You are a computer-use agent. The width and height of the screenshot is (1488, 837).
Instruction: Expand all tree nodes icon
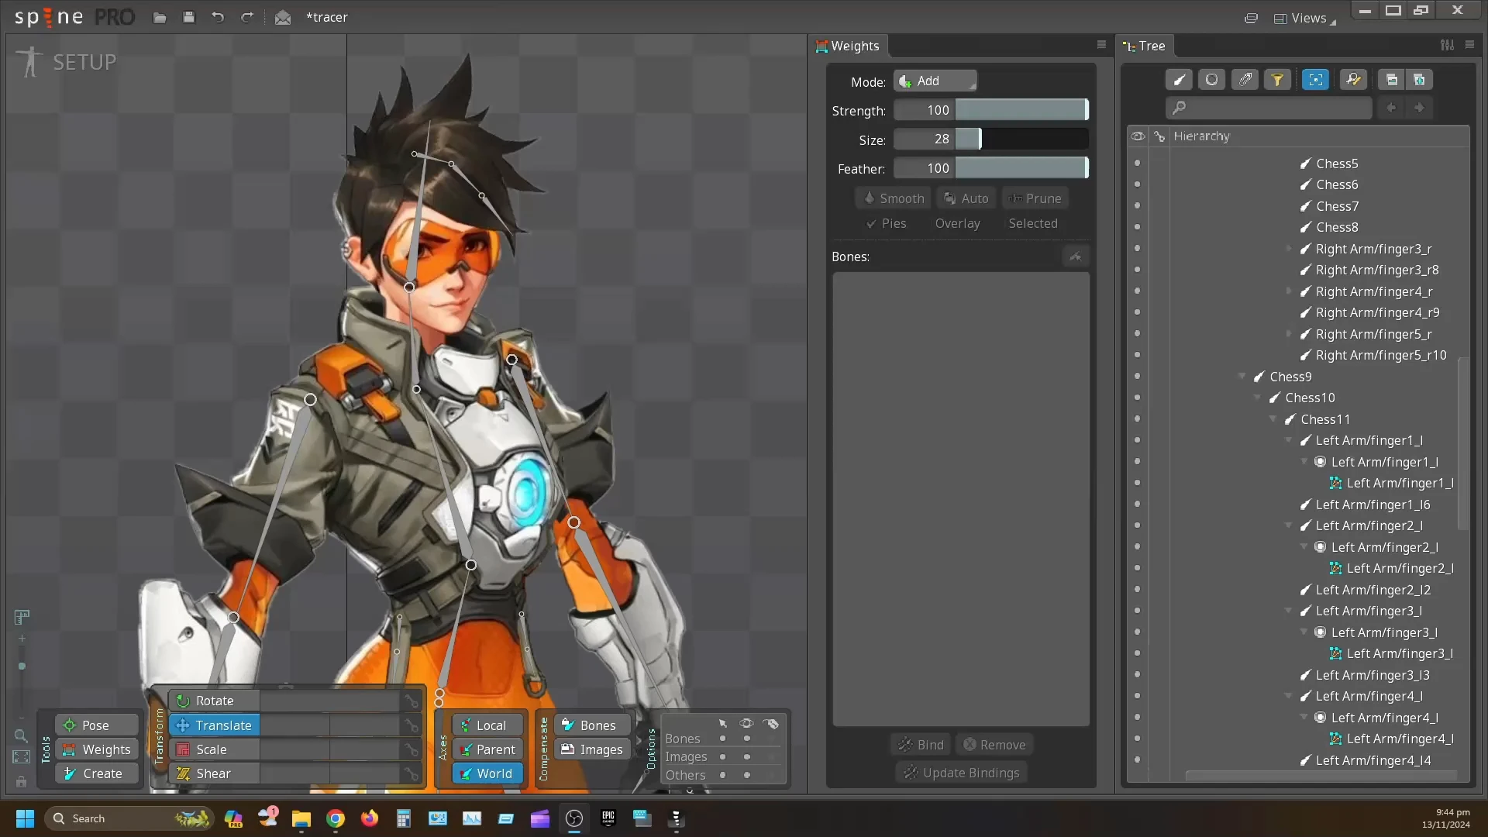pos(1419,80)
